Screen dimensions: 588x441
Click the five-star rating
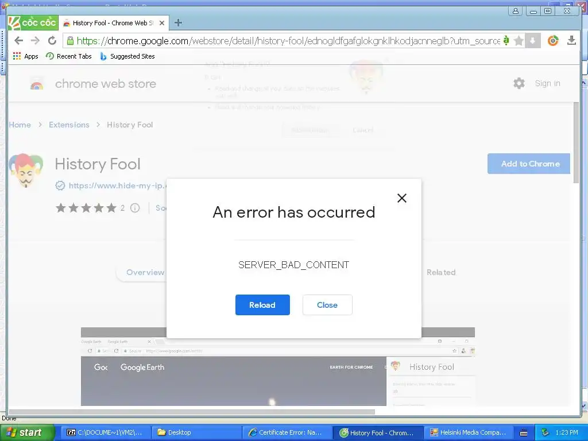[x=86, y=208]
